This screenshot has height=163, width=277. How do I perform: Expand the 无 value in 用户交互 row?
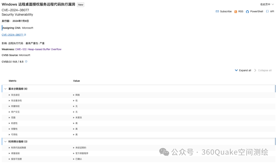point(75,112)
